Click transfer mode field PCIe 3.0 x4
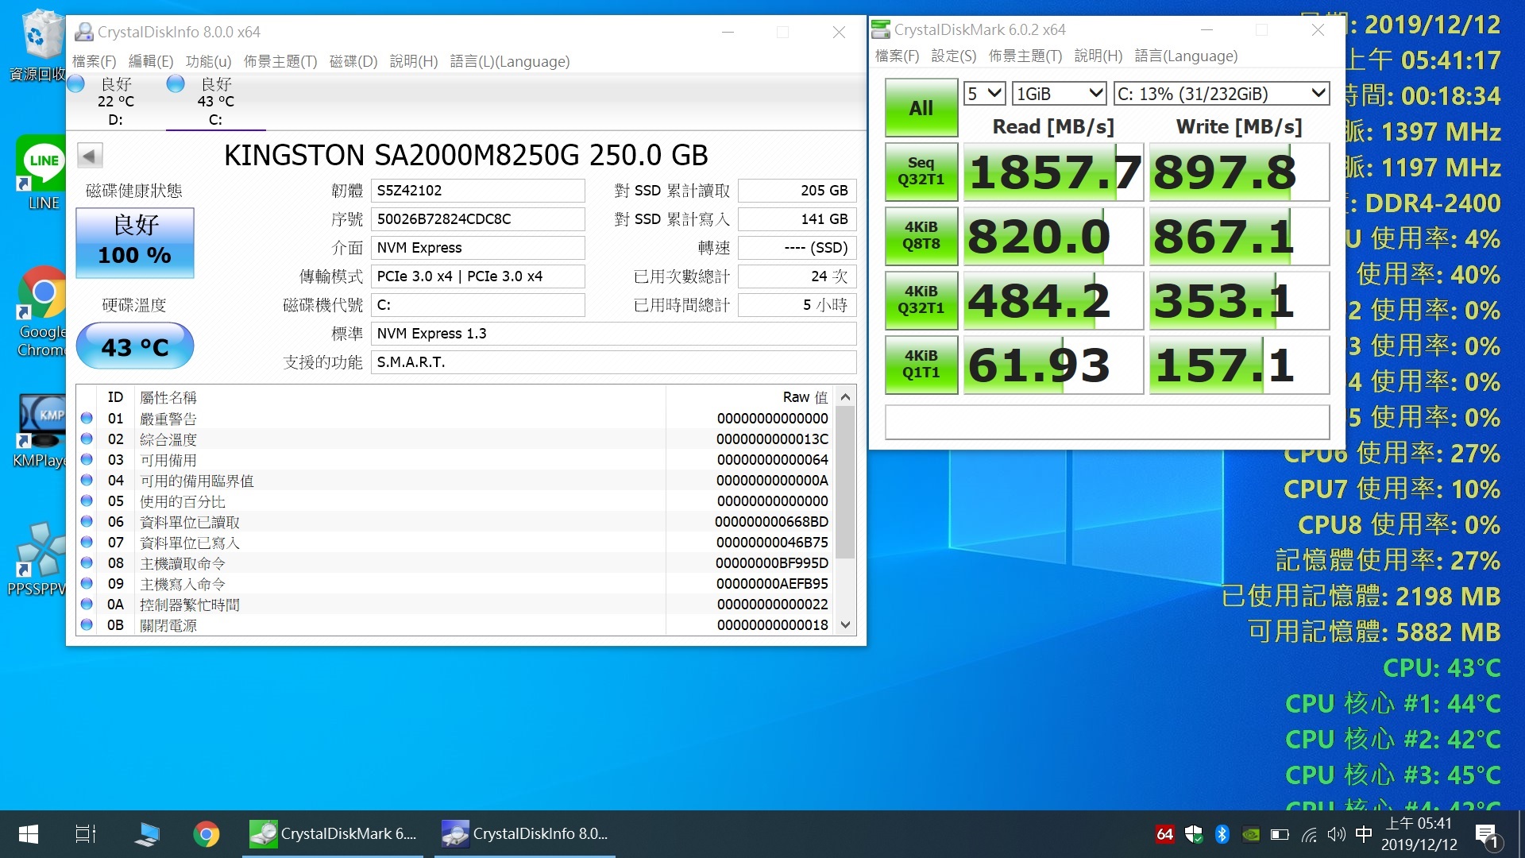This screenshot has height=858, width=1525. (x=478, y=276)
